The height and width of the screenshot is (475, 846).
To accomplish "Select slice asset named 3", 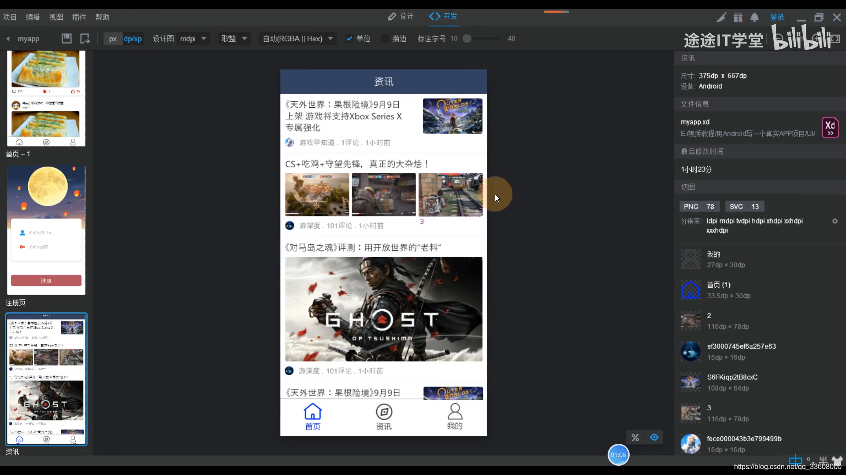I will [690, 413].
